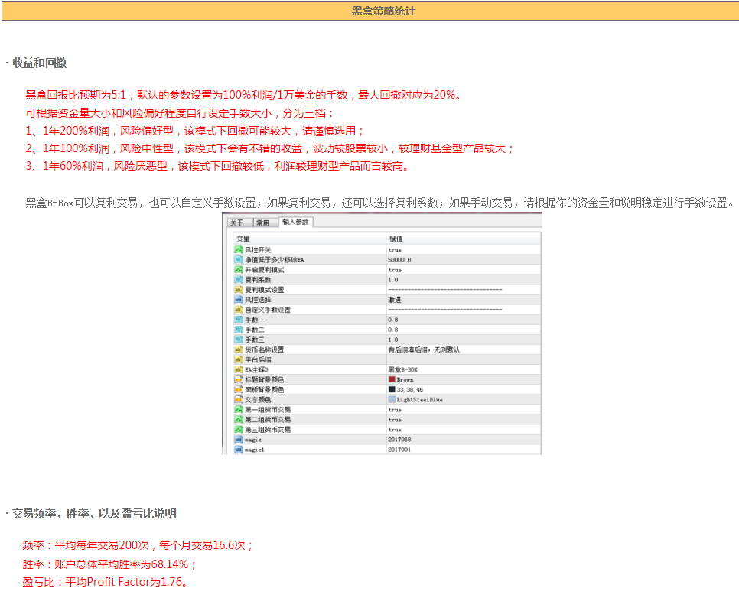
Task: Click the 标题背景颜色 color variable icon
Action: (239, 379)
